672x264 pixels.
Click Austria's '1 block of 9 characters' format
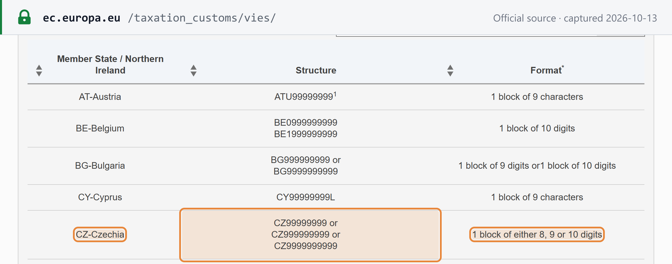coord(537,97)
